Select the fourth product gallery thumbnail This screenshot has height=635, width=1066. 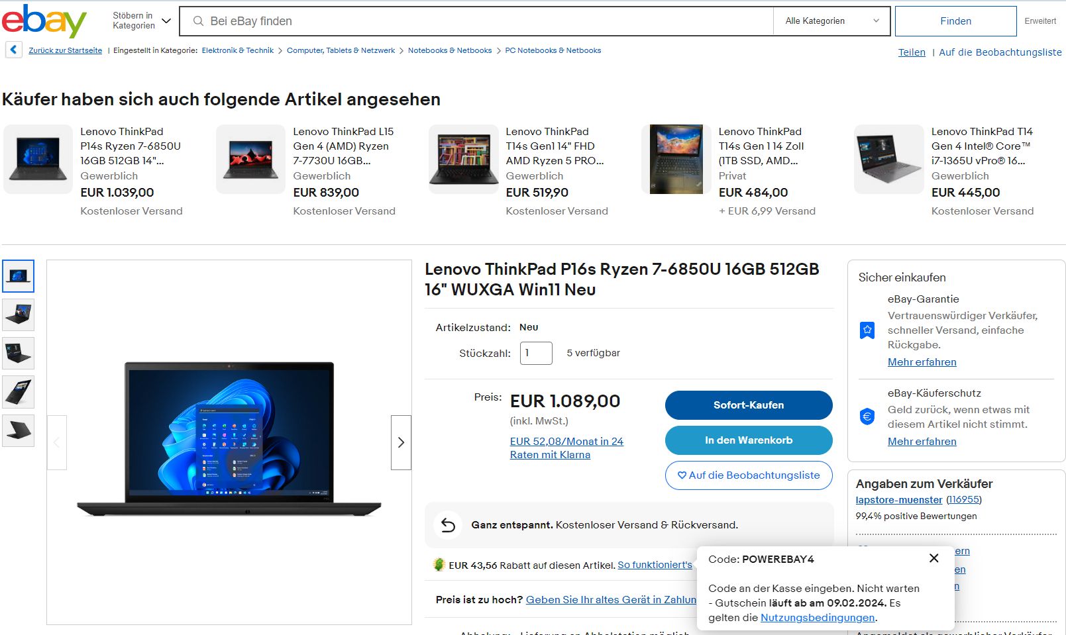[19, 392]
